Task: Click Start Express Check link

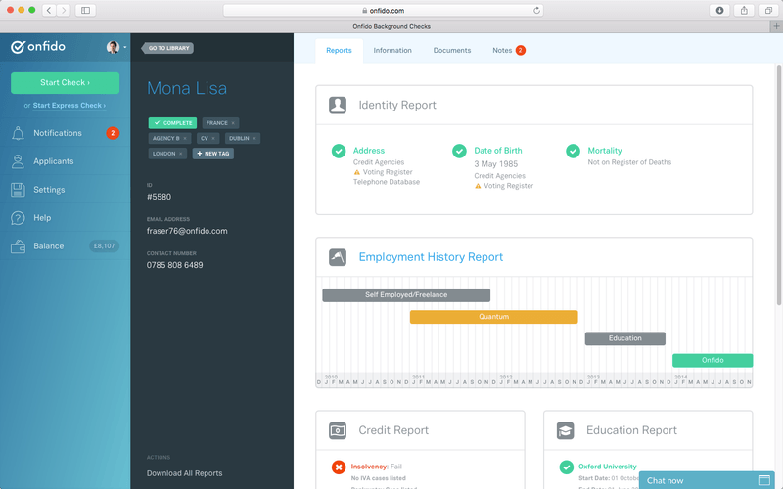Action: point(69,106)
